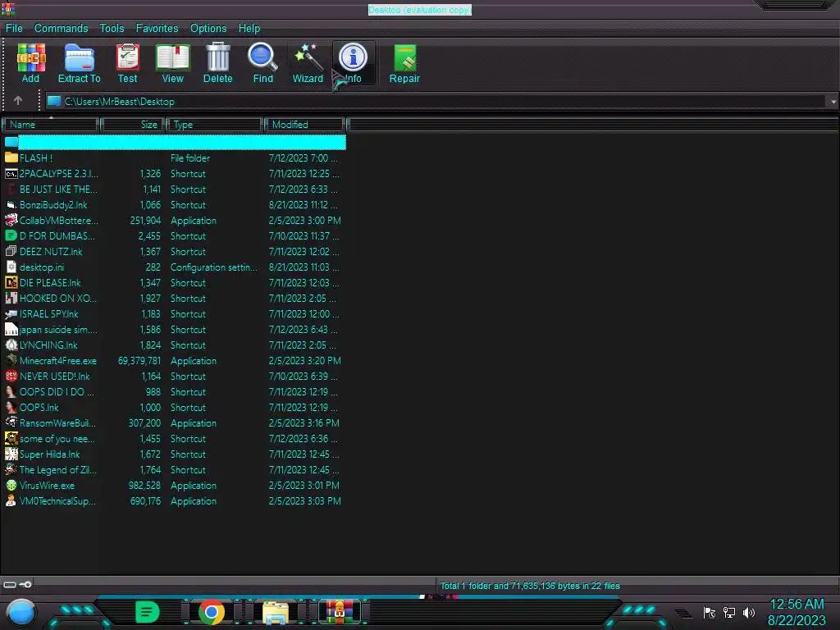The image size is (840, 630).
Task: Open the Find magnifier tool
Action: pos(263,63)
